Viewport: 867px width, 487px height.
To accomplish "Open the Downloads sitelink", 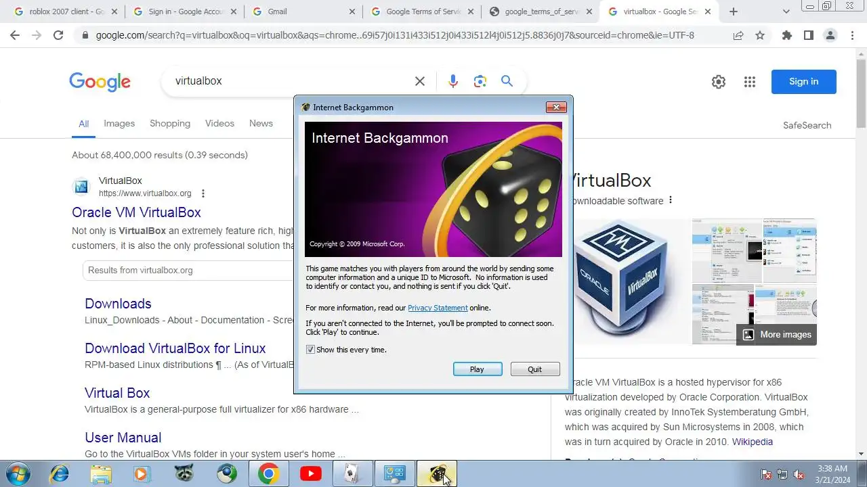I will (118, 304).
